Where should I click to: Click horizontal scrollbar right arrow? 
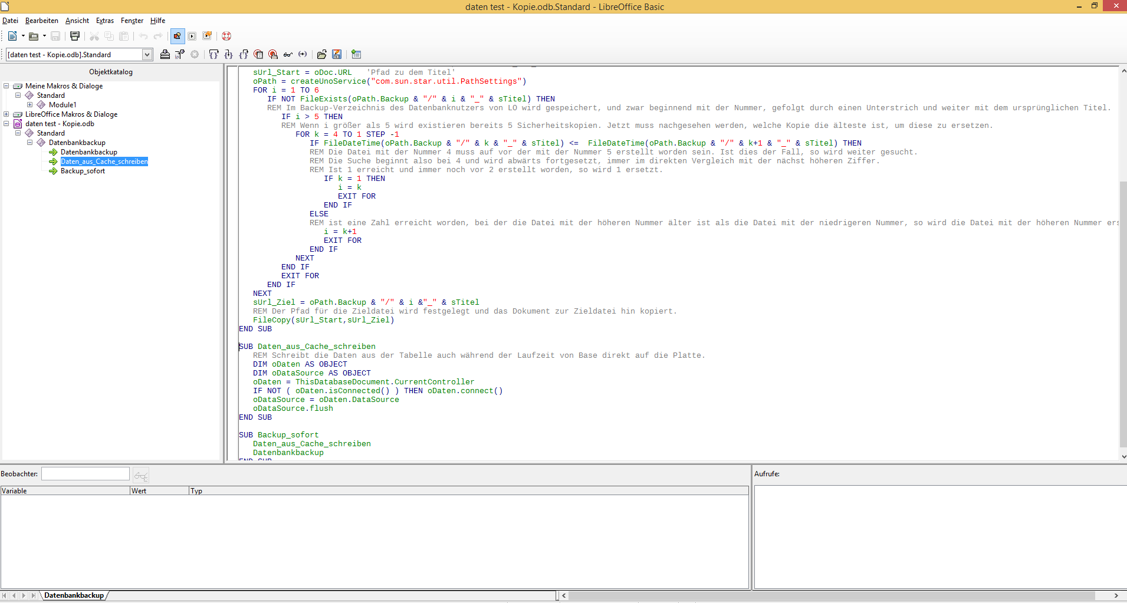(1116, 595)
